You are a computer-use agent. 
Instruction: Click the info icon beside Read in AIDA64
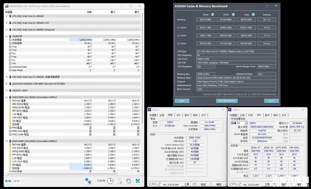point(212,14)
